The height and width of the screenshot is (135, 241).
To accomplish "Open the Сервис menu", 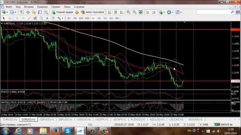I will [x=56, y=7].
